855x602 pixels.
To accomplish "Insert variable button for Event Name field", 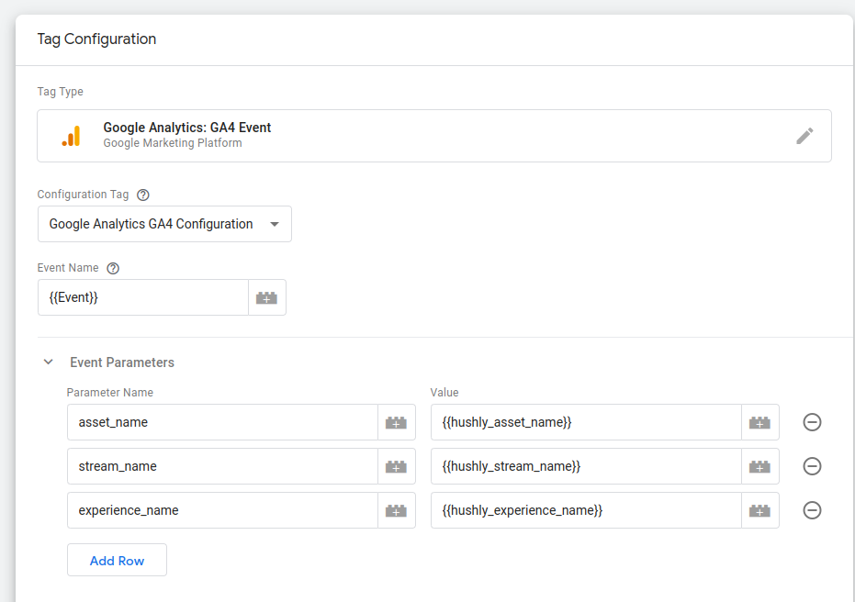I will point(266,297).
